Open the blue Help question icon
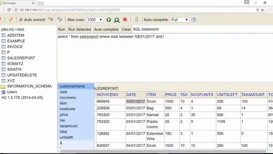 point(194,20)
